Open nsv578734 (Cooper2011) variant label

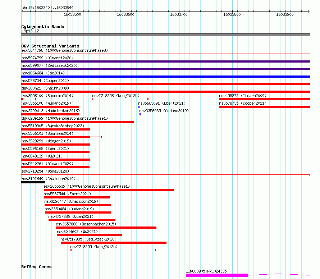(45, 81)
